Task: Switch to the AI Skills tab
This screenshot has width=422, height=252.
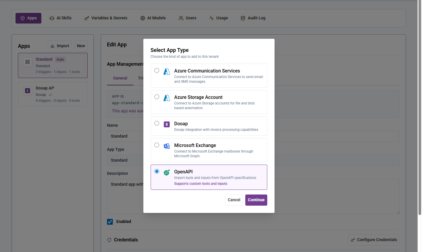Action: tap(60, 18)
